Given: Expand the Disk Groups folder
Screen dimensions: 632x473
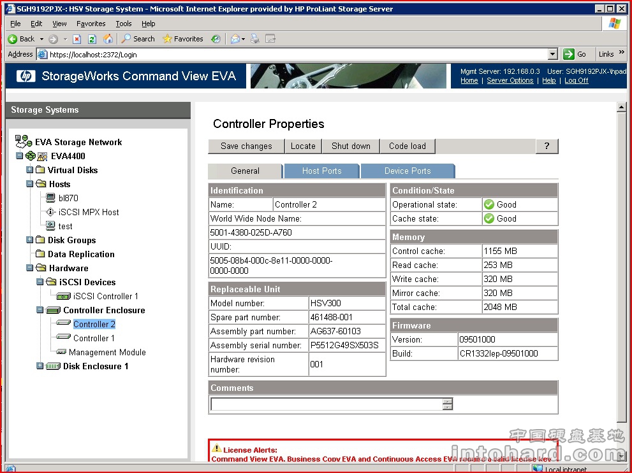Looking at the screenshot, I should [29, 240].
